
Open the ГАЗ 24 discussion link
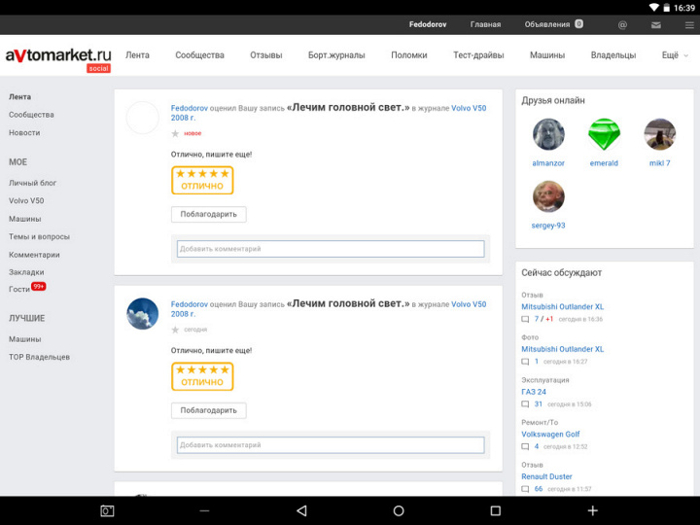534,392
